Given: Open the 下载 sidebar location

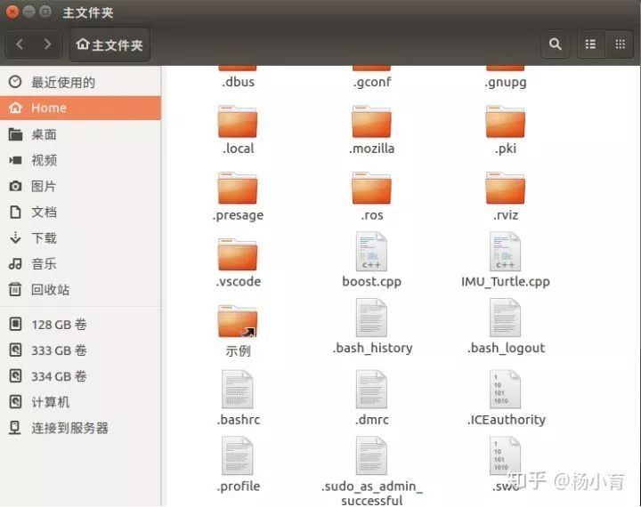Looking at the screenshot, I should pos(44,237).
